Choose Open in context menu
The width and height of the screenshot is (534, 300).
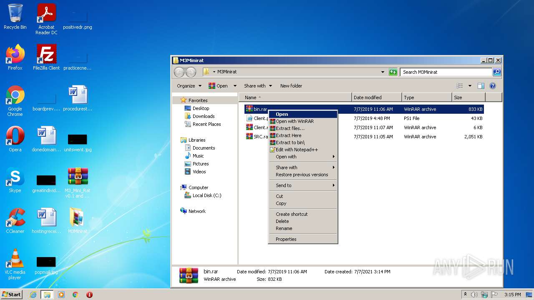coord(303,114)
